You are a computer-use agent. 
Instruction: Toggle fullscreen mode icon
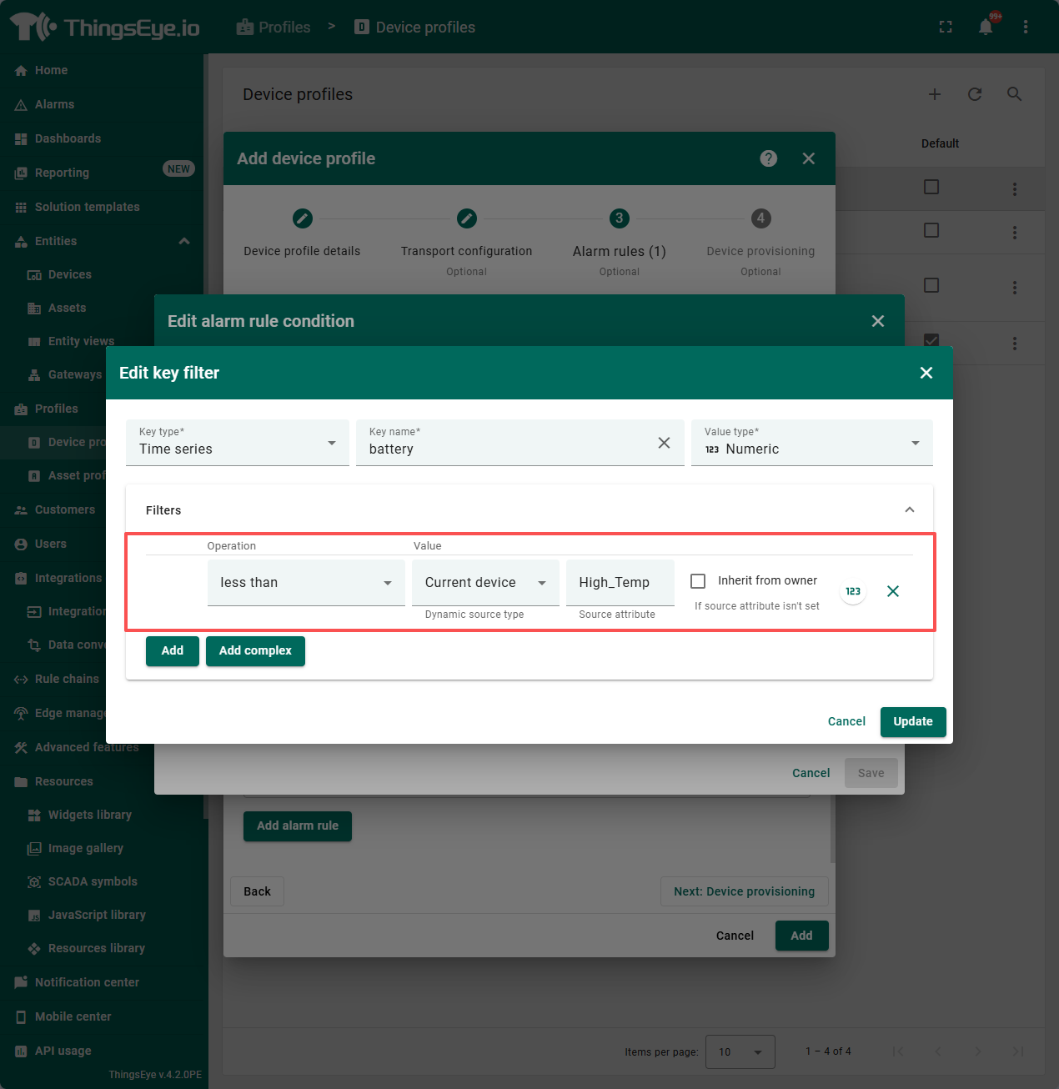[946, 27]
